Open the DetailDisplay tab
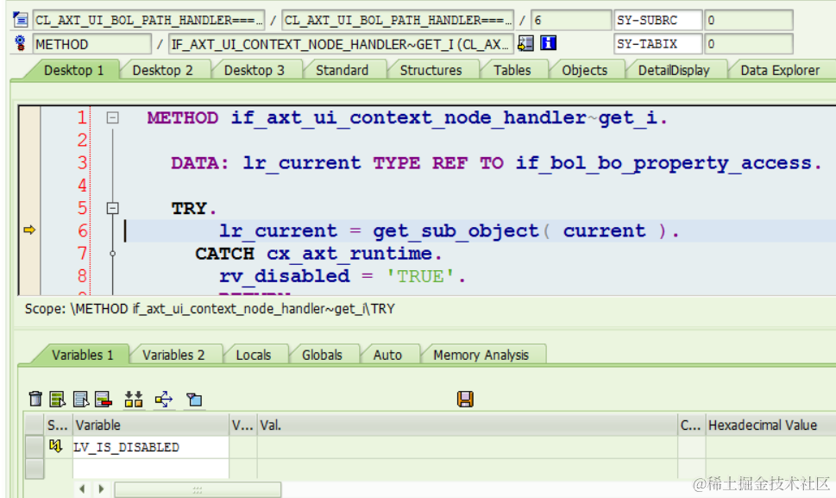This screenshot has height=498, width=836. pos(674,71)
